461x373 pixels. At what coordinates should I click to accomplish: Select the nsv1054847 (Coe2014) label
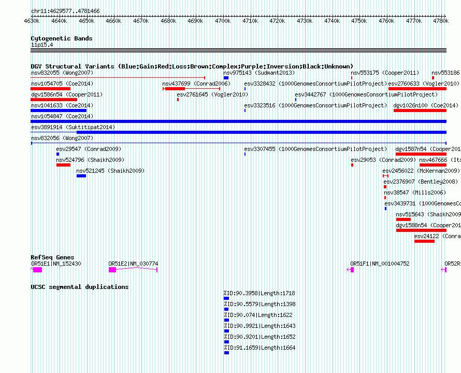(x=62, y=116)
